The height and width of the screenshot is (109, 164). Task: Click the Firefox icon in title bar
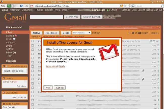[2, 2]
